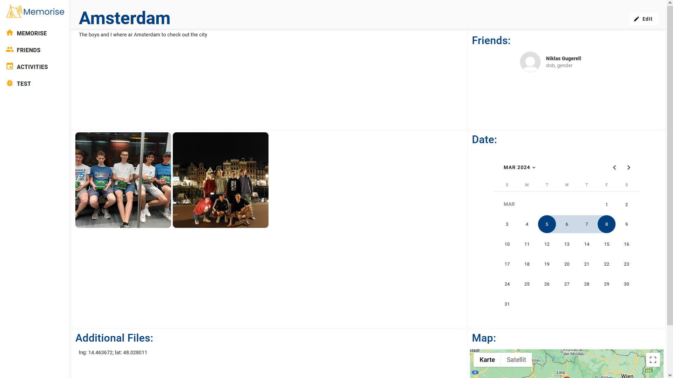Open Niklas Gugerell's friend avatar
This screenshot has height=378, width=673.
530,62
